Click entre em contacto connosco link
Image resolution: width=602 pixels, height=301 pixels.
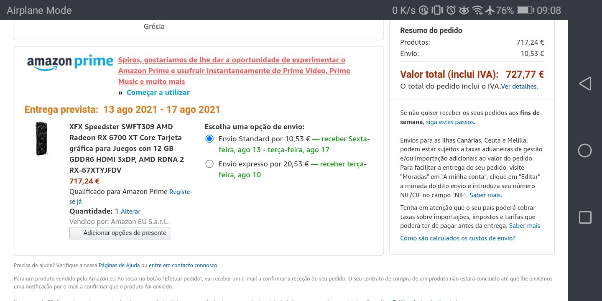[183, 265]
